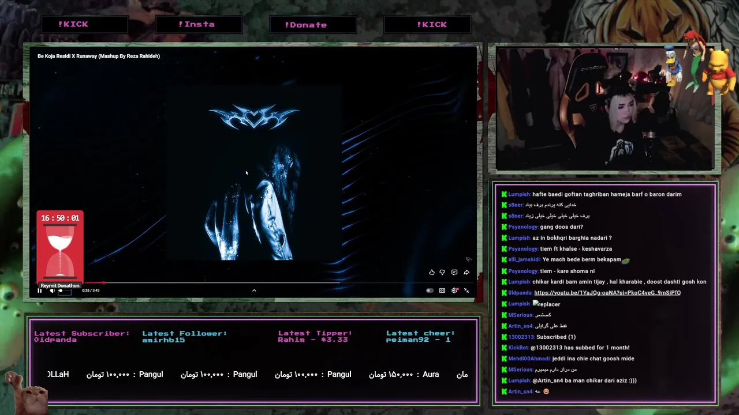Adjust the video volume slider
739x415 pixels.
(64, 290)
